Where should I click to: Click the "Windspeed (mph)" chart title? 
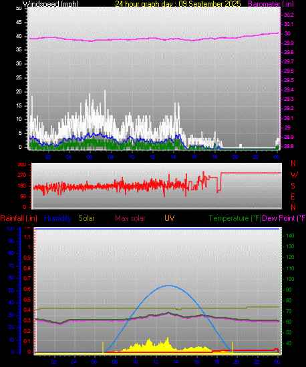51,4
